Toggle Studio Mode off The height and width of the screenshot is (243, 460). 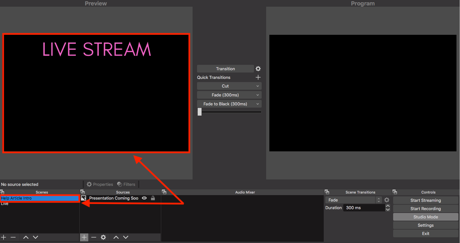[425, 217]
